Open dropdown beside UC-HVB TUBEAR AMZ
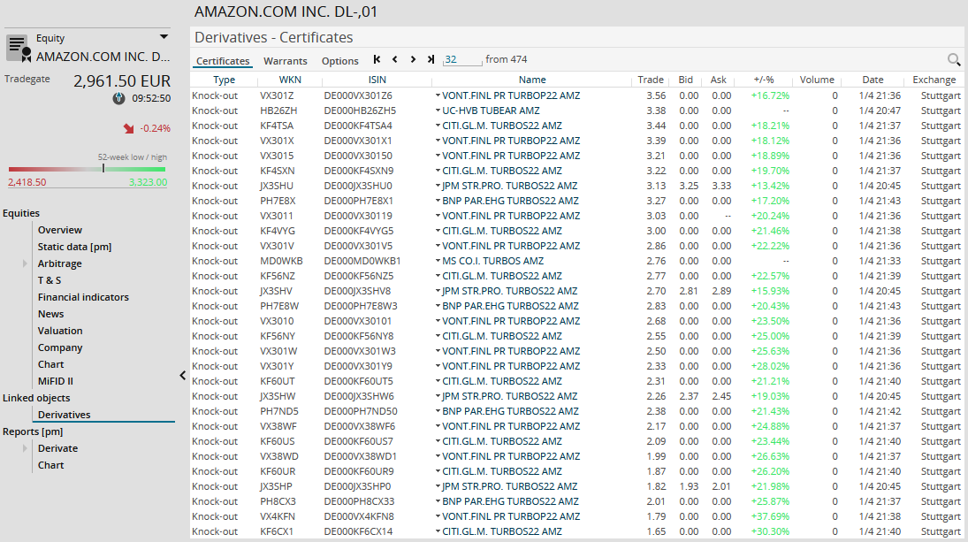The width and height of the screenshot is (968, 542). 437,111
